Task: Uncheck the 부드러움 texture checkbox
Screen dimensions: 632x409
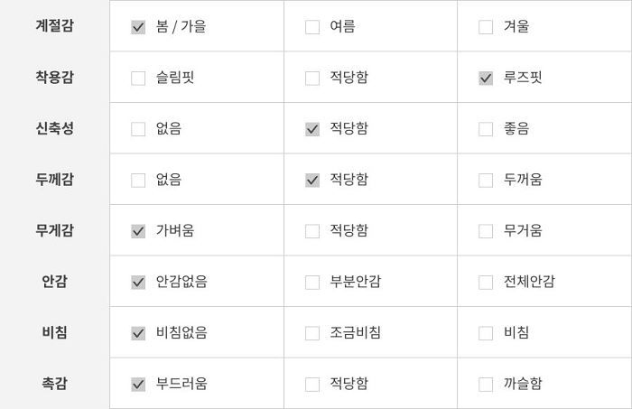Action: pyautogui.click(x=138, y=384)
